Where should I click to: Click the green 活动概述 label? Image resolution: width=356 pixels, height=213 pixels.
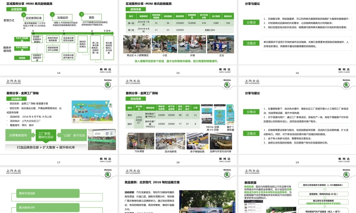pyautogui.click(x=16, y=99)
